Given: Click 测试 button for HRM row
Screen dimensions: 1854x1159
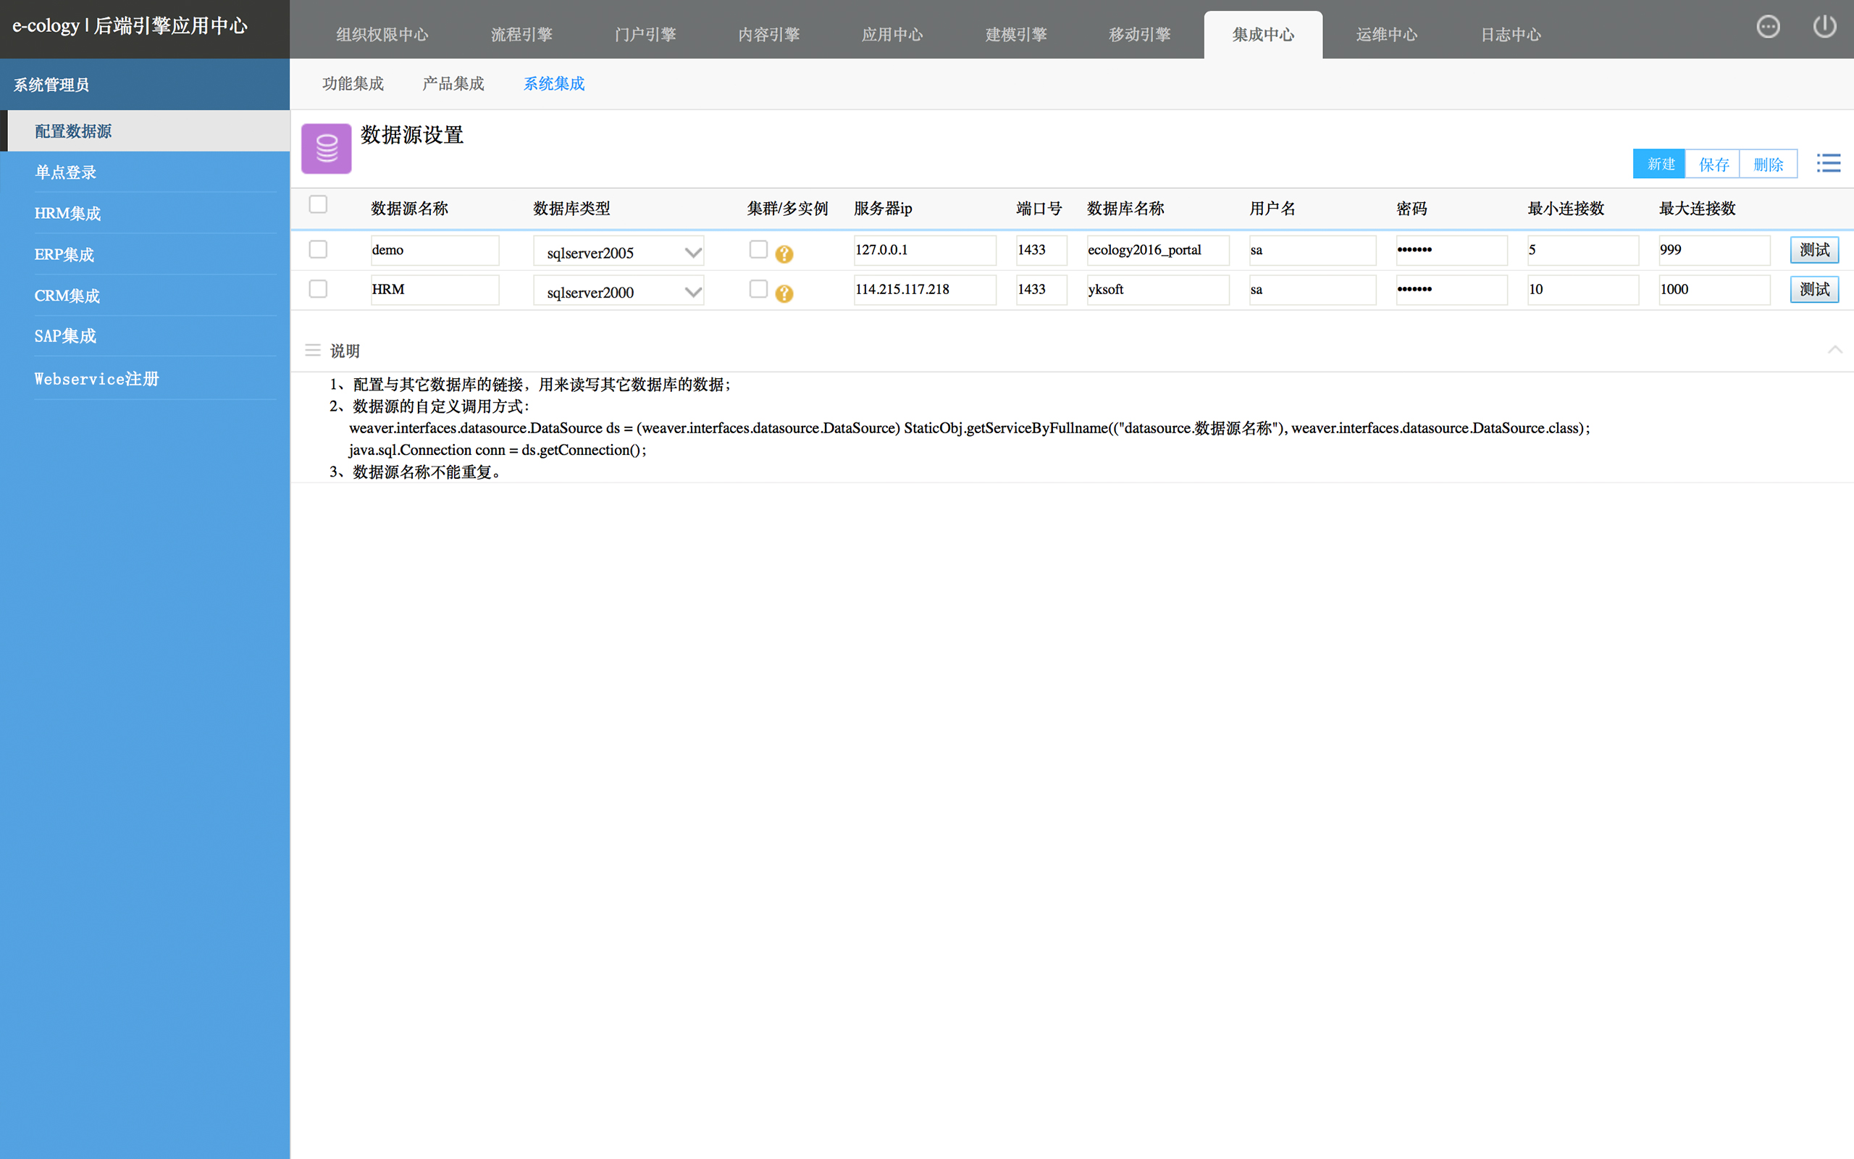Looking at the screenshot, I should (1813, 290).
